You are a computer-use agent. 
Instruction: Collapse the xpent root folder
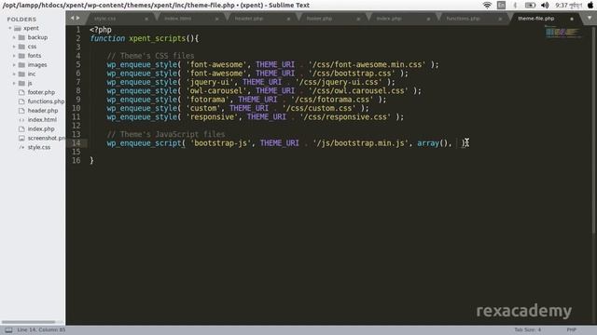[x=10, y=28]
